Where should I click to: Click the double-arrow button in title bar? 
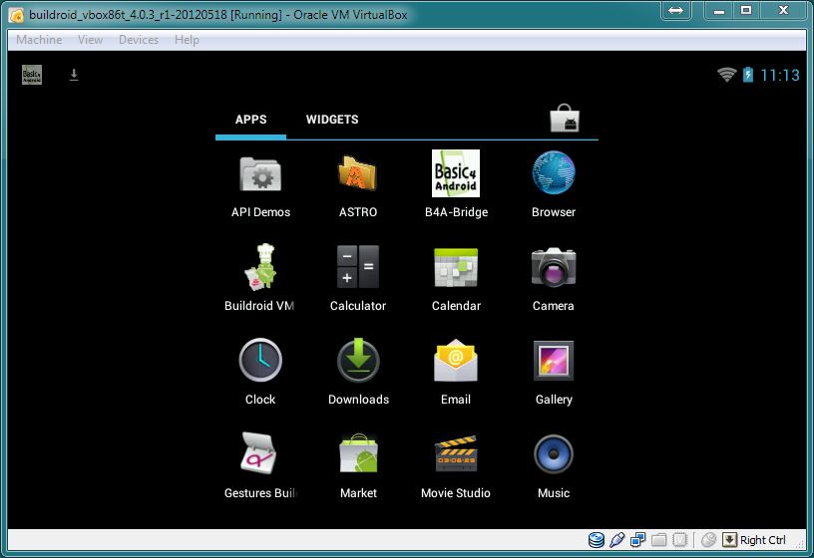point(676,10)
